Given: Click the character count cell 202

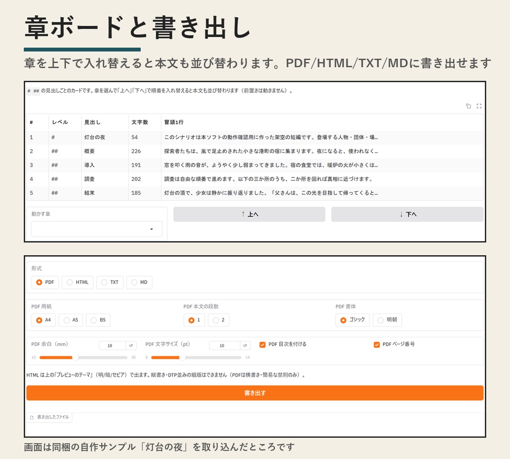Looking at the screenshot, I should pos(145,179).
